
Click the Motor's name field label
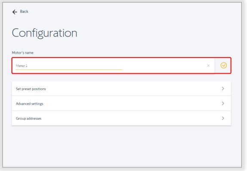(x=22, y=53)
